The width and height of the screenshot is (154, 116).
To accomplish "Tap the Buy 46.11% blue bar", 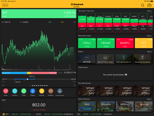I will [x=14, y=73].
